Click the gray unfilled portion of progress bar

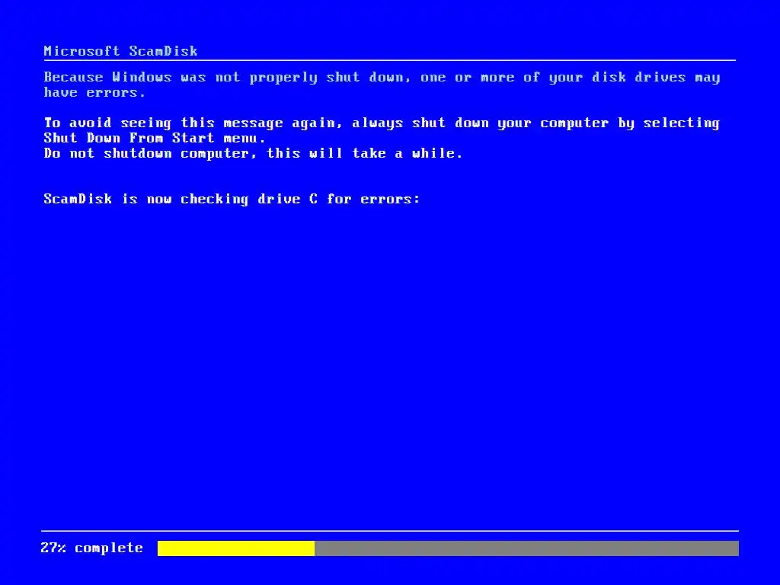point(526,548)
